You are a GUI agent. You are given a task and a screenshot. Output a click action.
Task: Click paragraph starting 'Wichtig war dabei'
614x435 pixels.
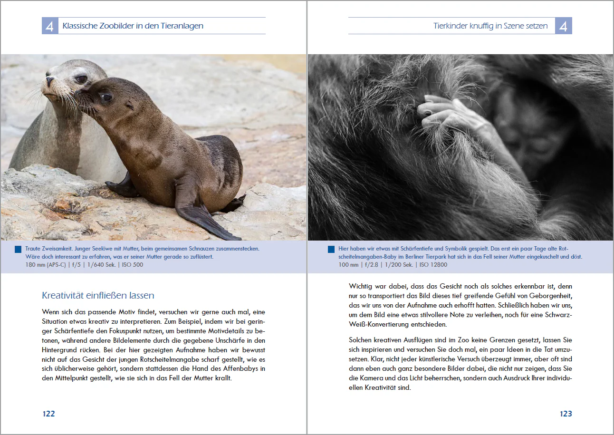click(460, 306)
